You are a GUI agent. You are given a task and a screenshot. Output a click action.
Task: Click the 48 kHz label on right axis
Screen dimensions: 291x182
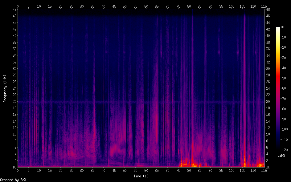point(268,10)
